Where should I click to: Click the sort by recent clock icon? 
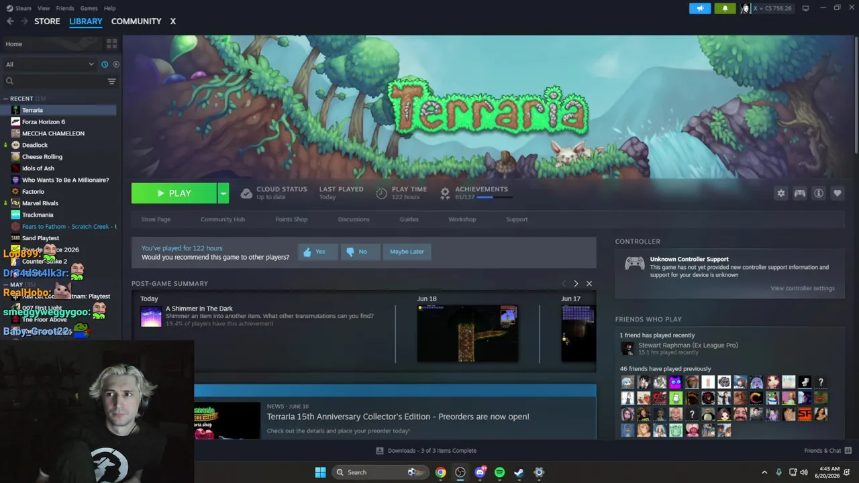click(105, 64)
